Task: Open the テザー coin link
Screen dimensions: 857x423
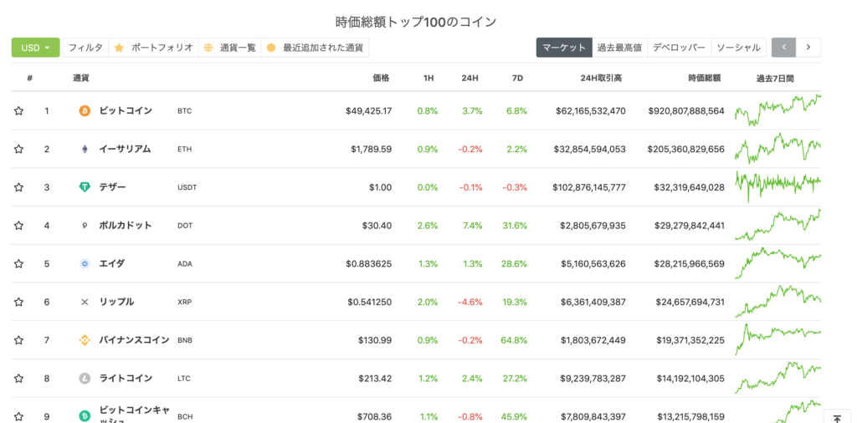Action: pyautogui.click(x=113, y=187)
